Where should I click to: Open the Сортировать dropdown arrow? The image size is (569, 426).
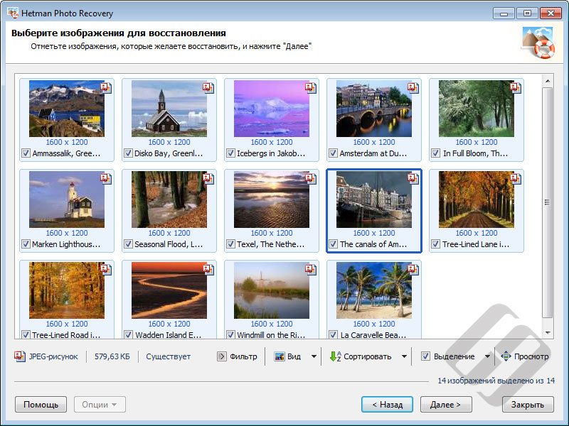404,356
